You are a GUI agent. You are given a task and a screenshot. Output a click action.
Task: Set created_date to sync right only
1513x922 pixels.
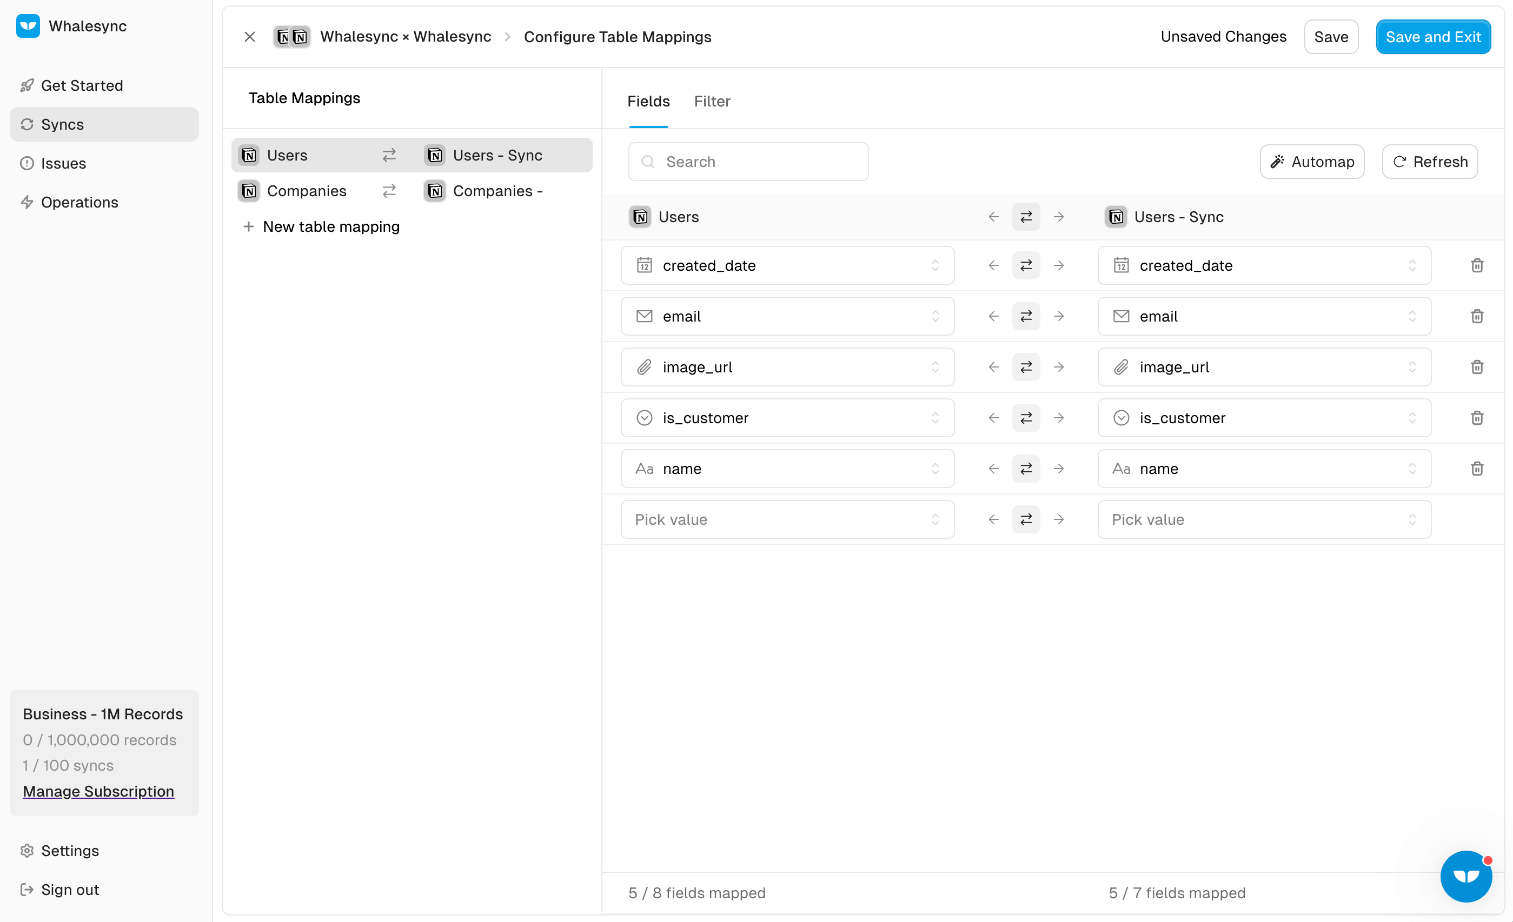tap(1059, 265)
